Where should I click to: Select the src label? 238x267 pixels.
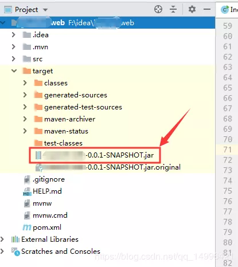pos(37,59)
